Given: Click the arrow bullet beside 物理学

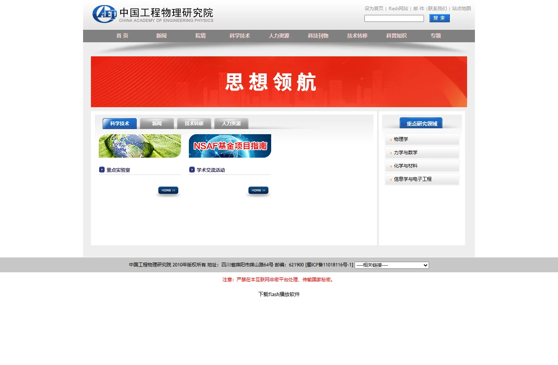Looking at the screenshot, I should point(391,140).
